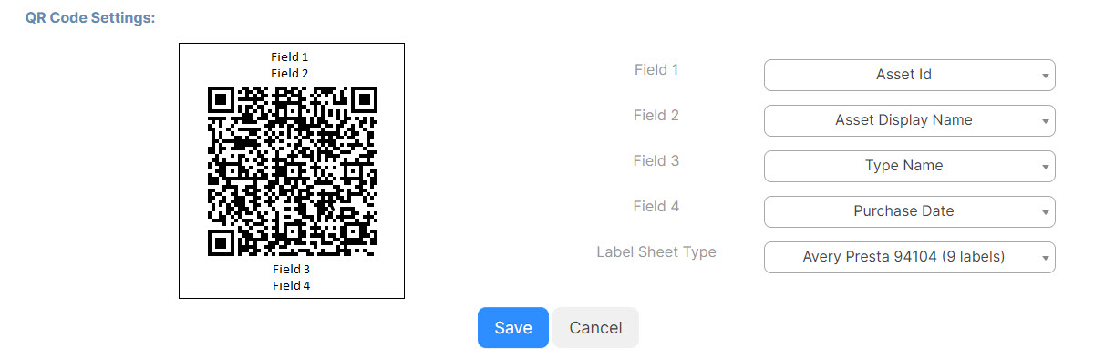
Task: Click the arrow on the Asset Id dropdown
Action: point(1045,76)
